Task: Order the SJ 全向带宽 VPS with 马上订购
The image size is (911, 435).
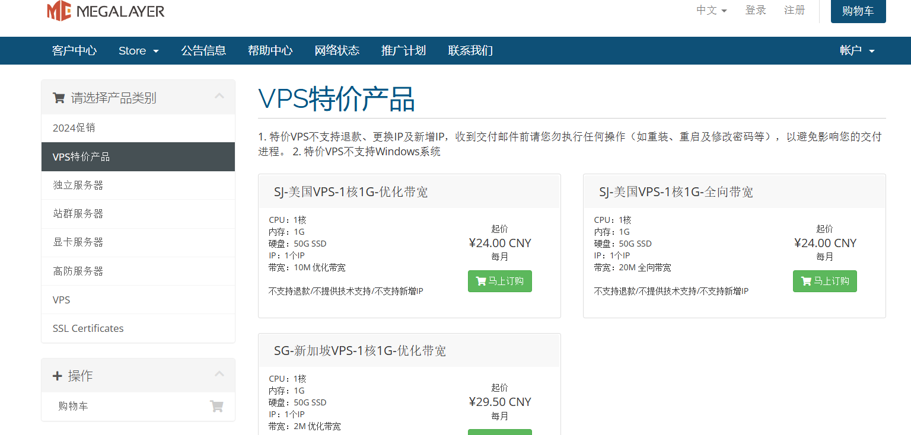Action: [x=824, y=282]
